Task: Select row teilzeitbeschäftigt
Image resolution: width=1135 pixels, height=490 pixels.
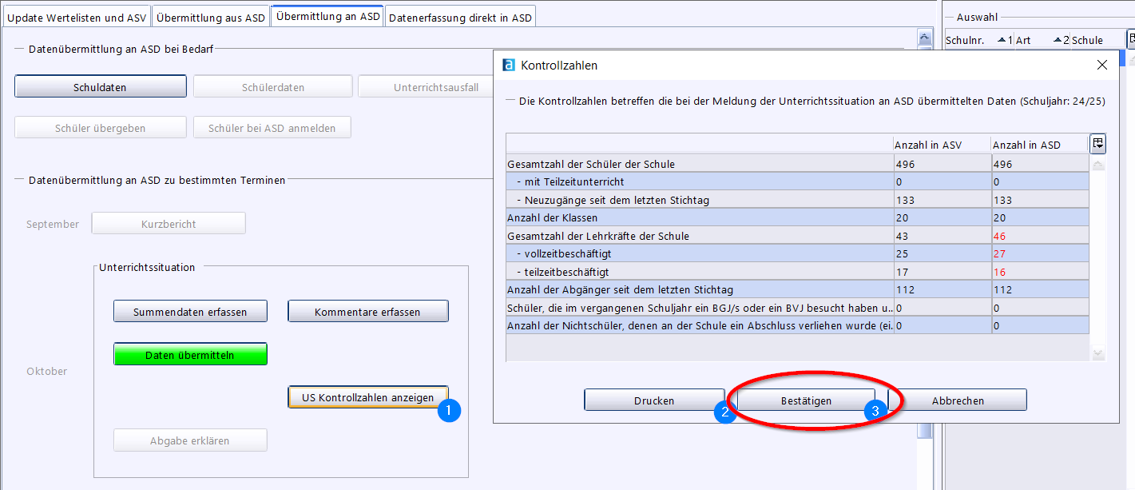Action: tap(797, 272)
